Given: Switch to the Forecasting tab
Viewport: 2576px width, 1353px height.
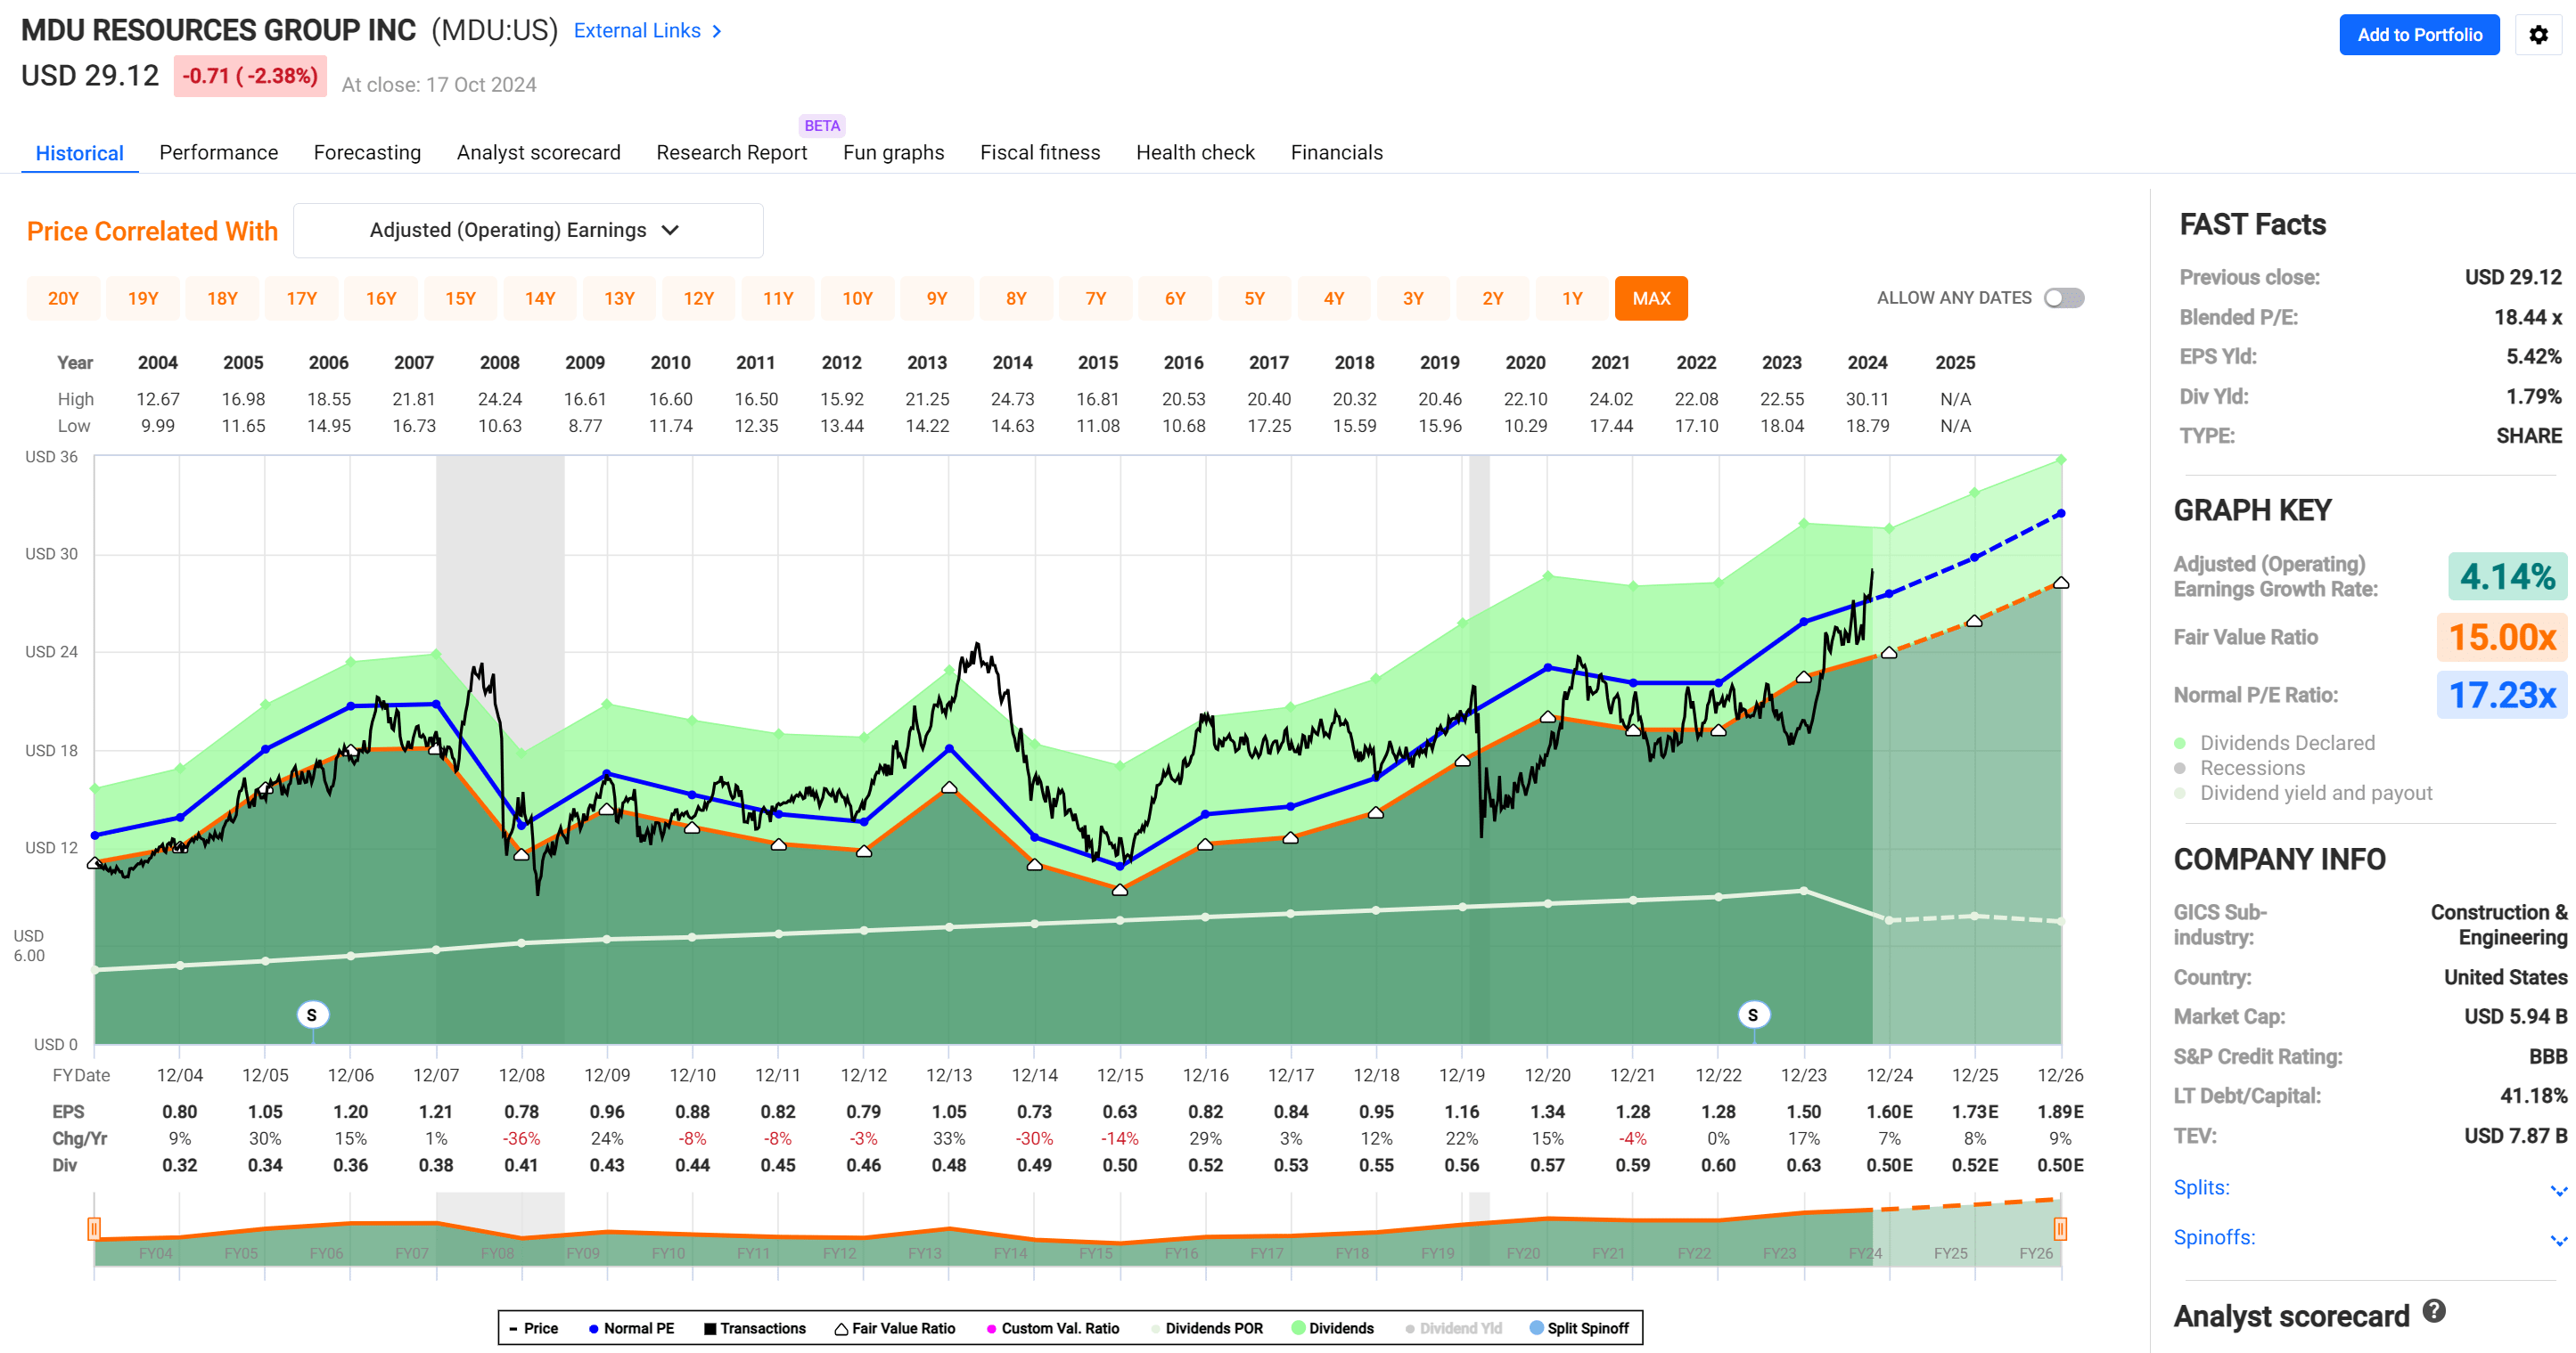Looking at the screenshot, I should [x=367, y=153].
